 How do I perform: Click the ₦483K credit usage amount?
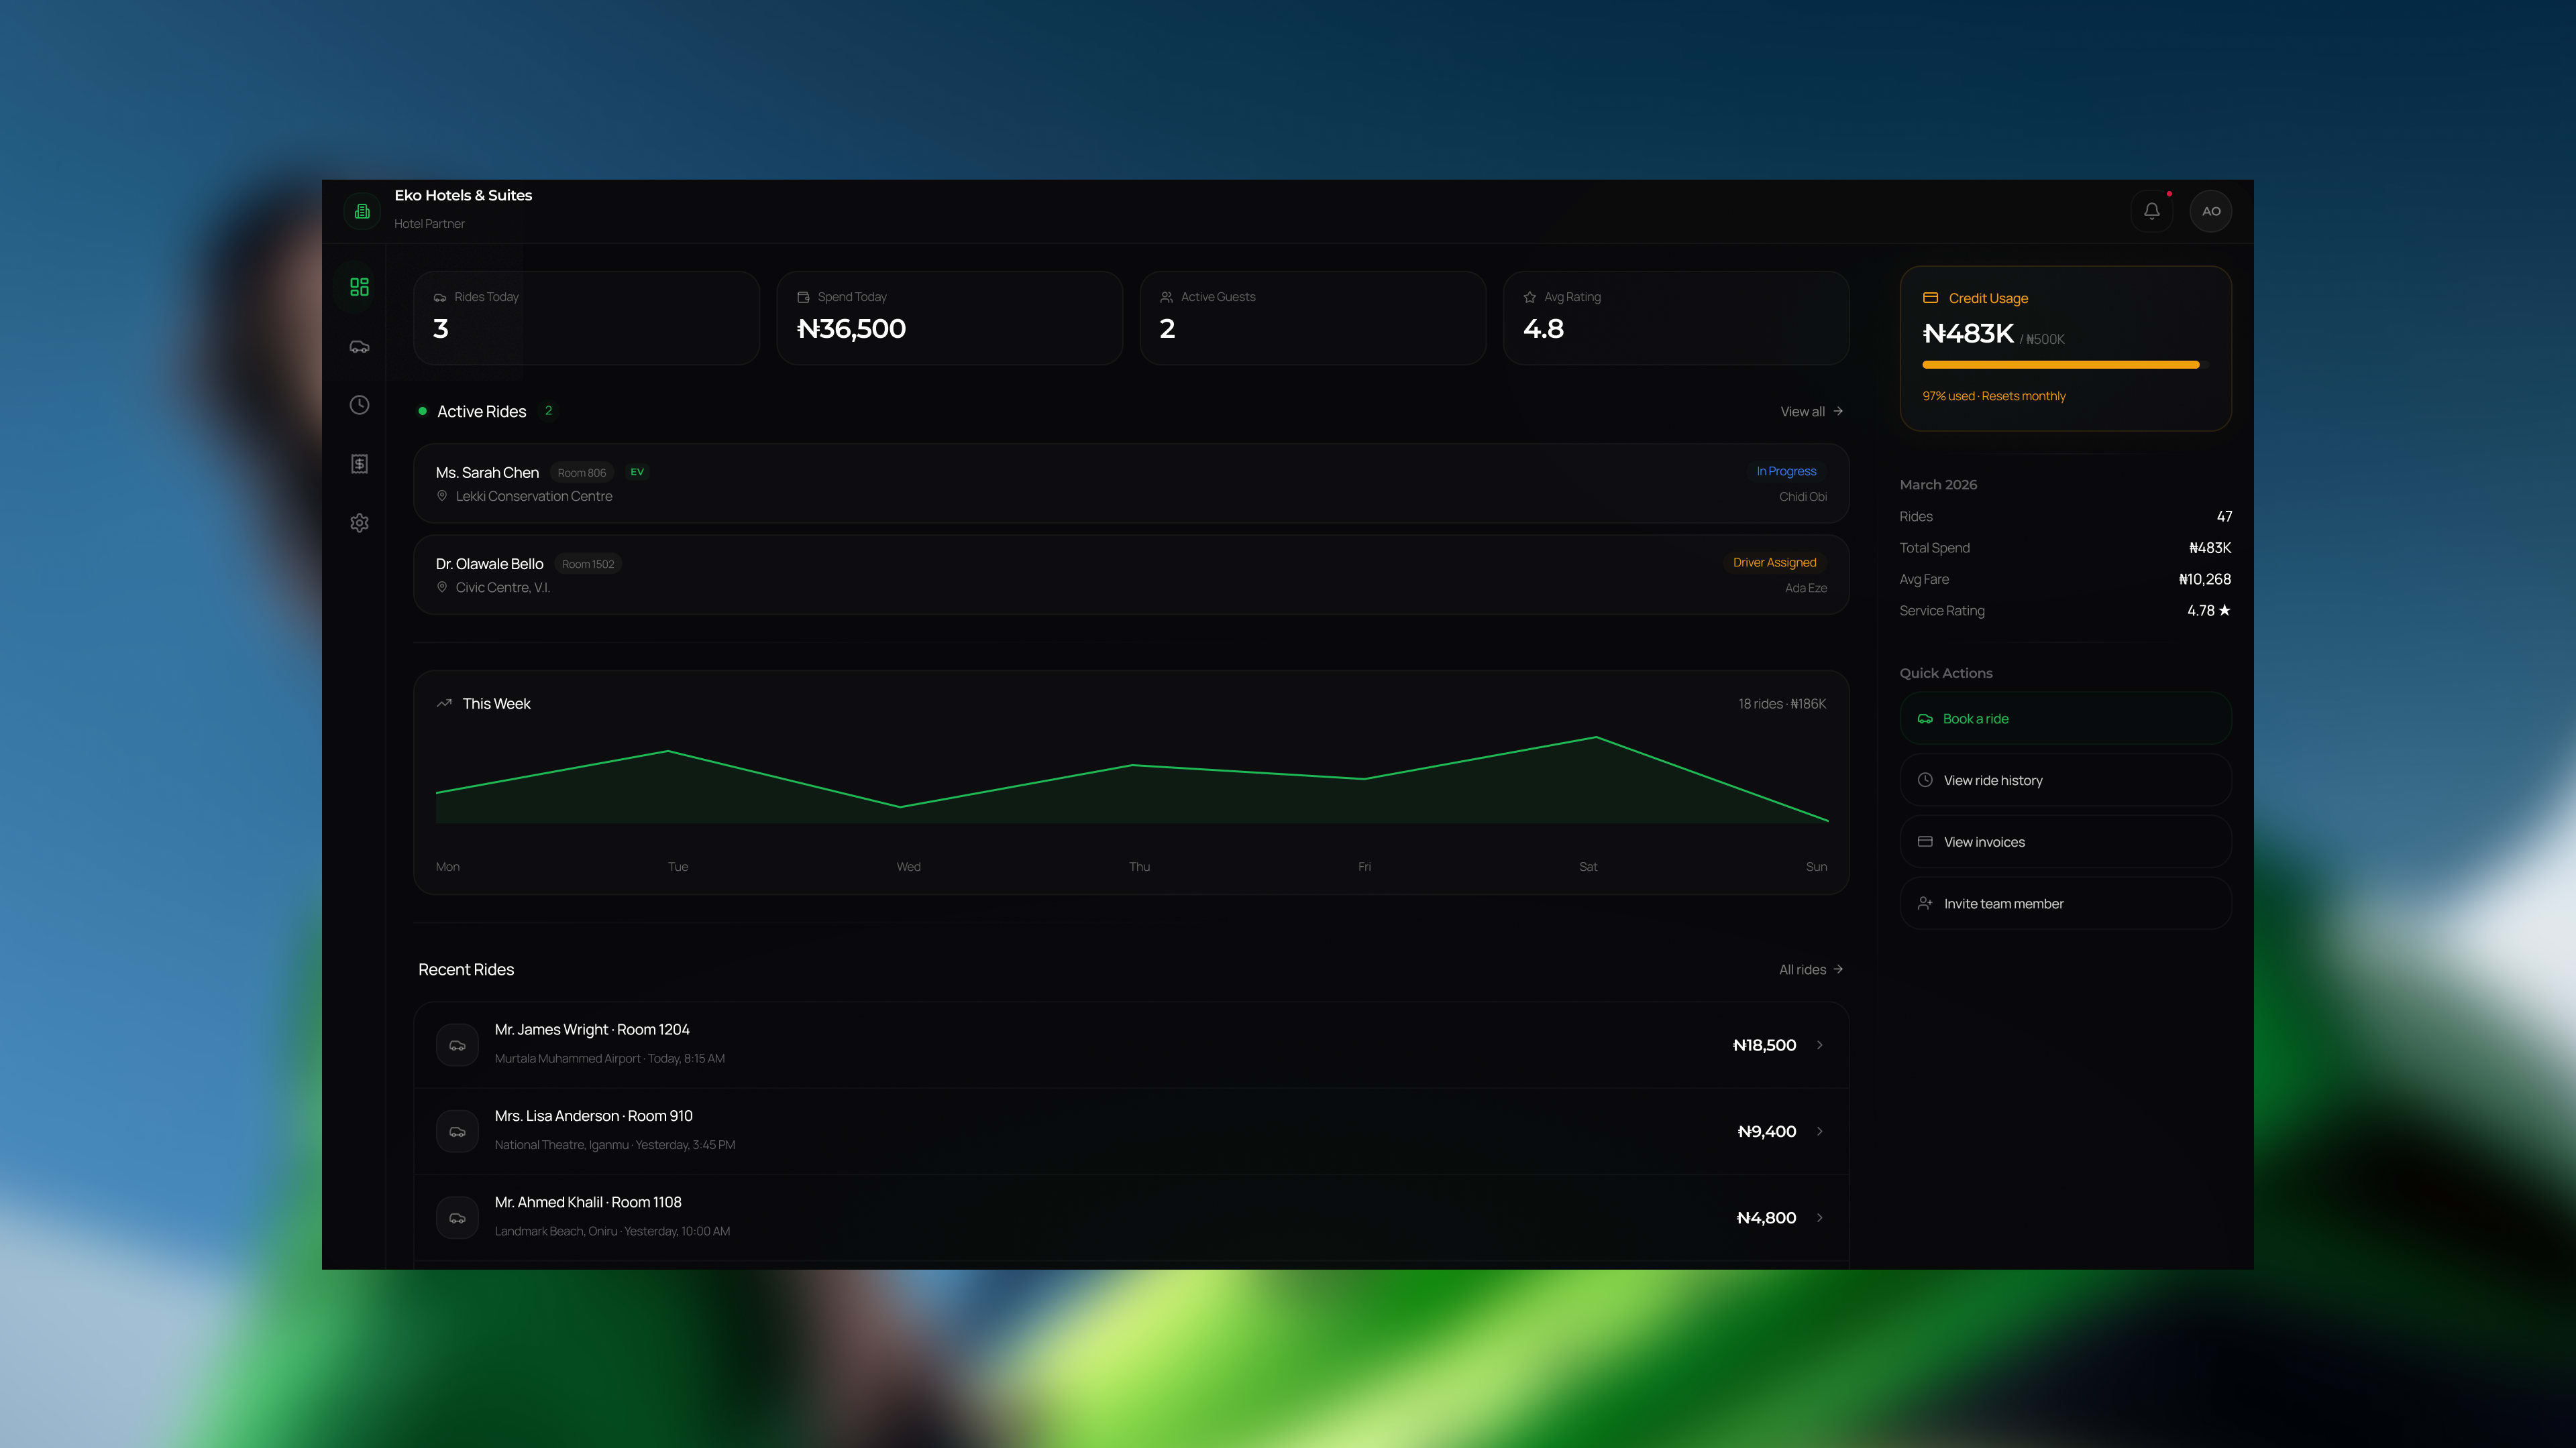coord(1968,334)
